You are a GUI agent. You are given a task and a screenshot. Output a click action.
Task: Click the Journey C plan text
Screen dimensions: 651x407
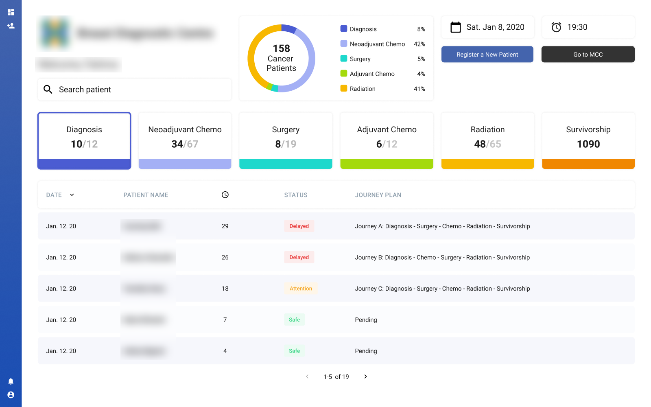[x=443, y=289]
